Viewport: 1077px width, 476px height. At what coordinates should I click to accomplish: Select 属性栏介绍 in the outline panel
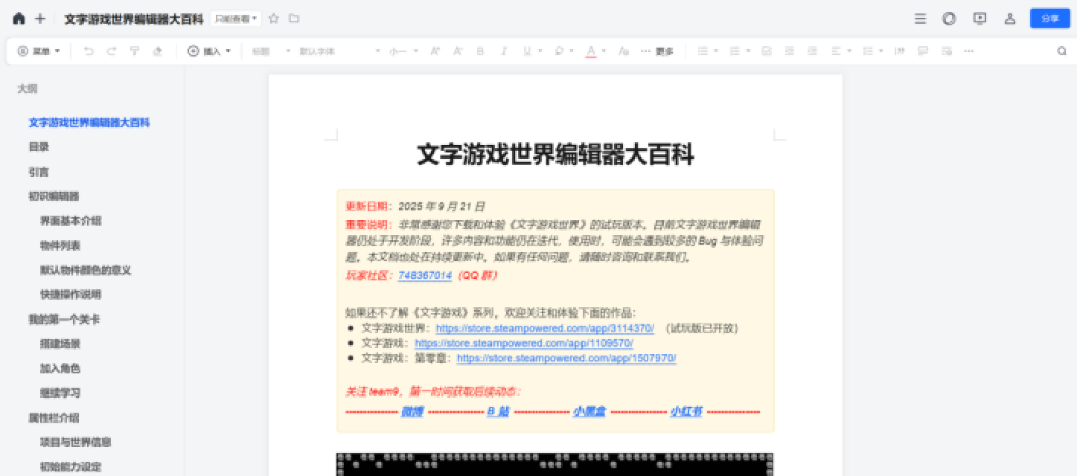[x=54, y=417]
